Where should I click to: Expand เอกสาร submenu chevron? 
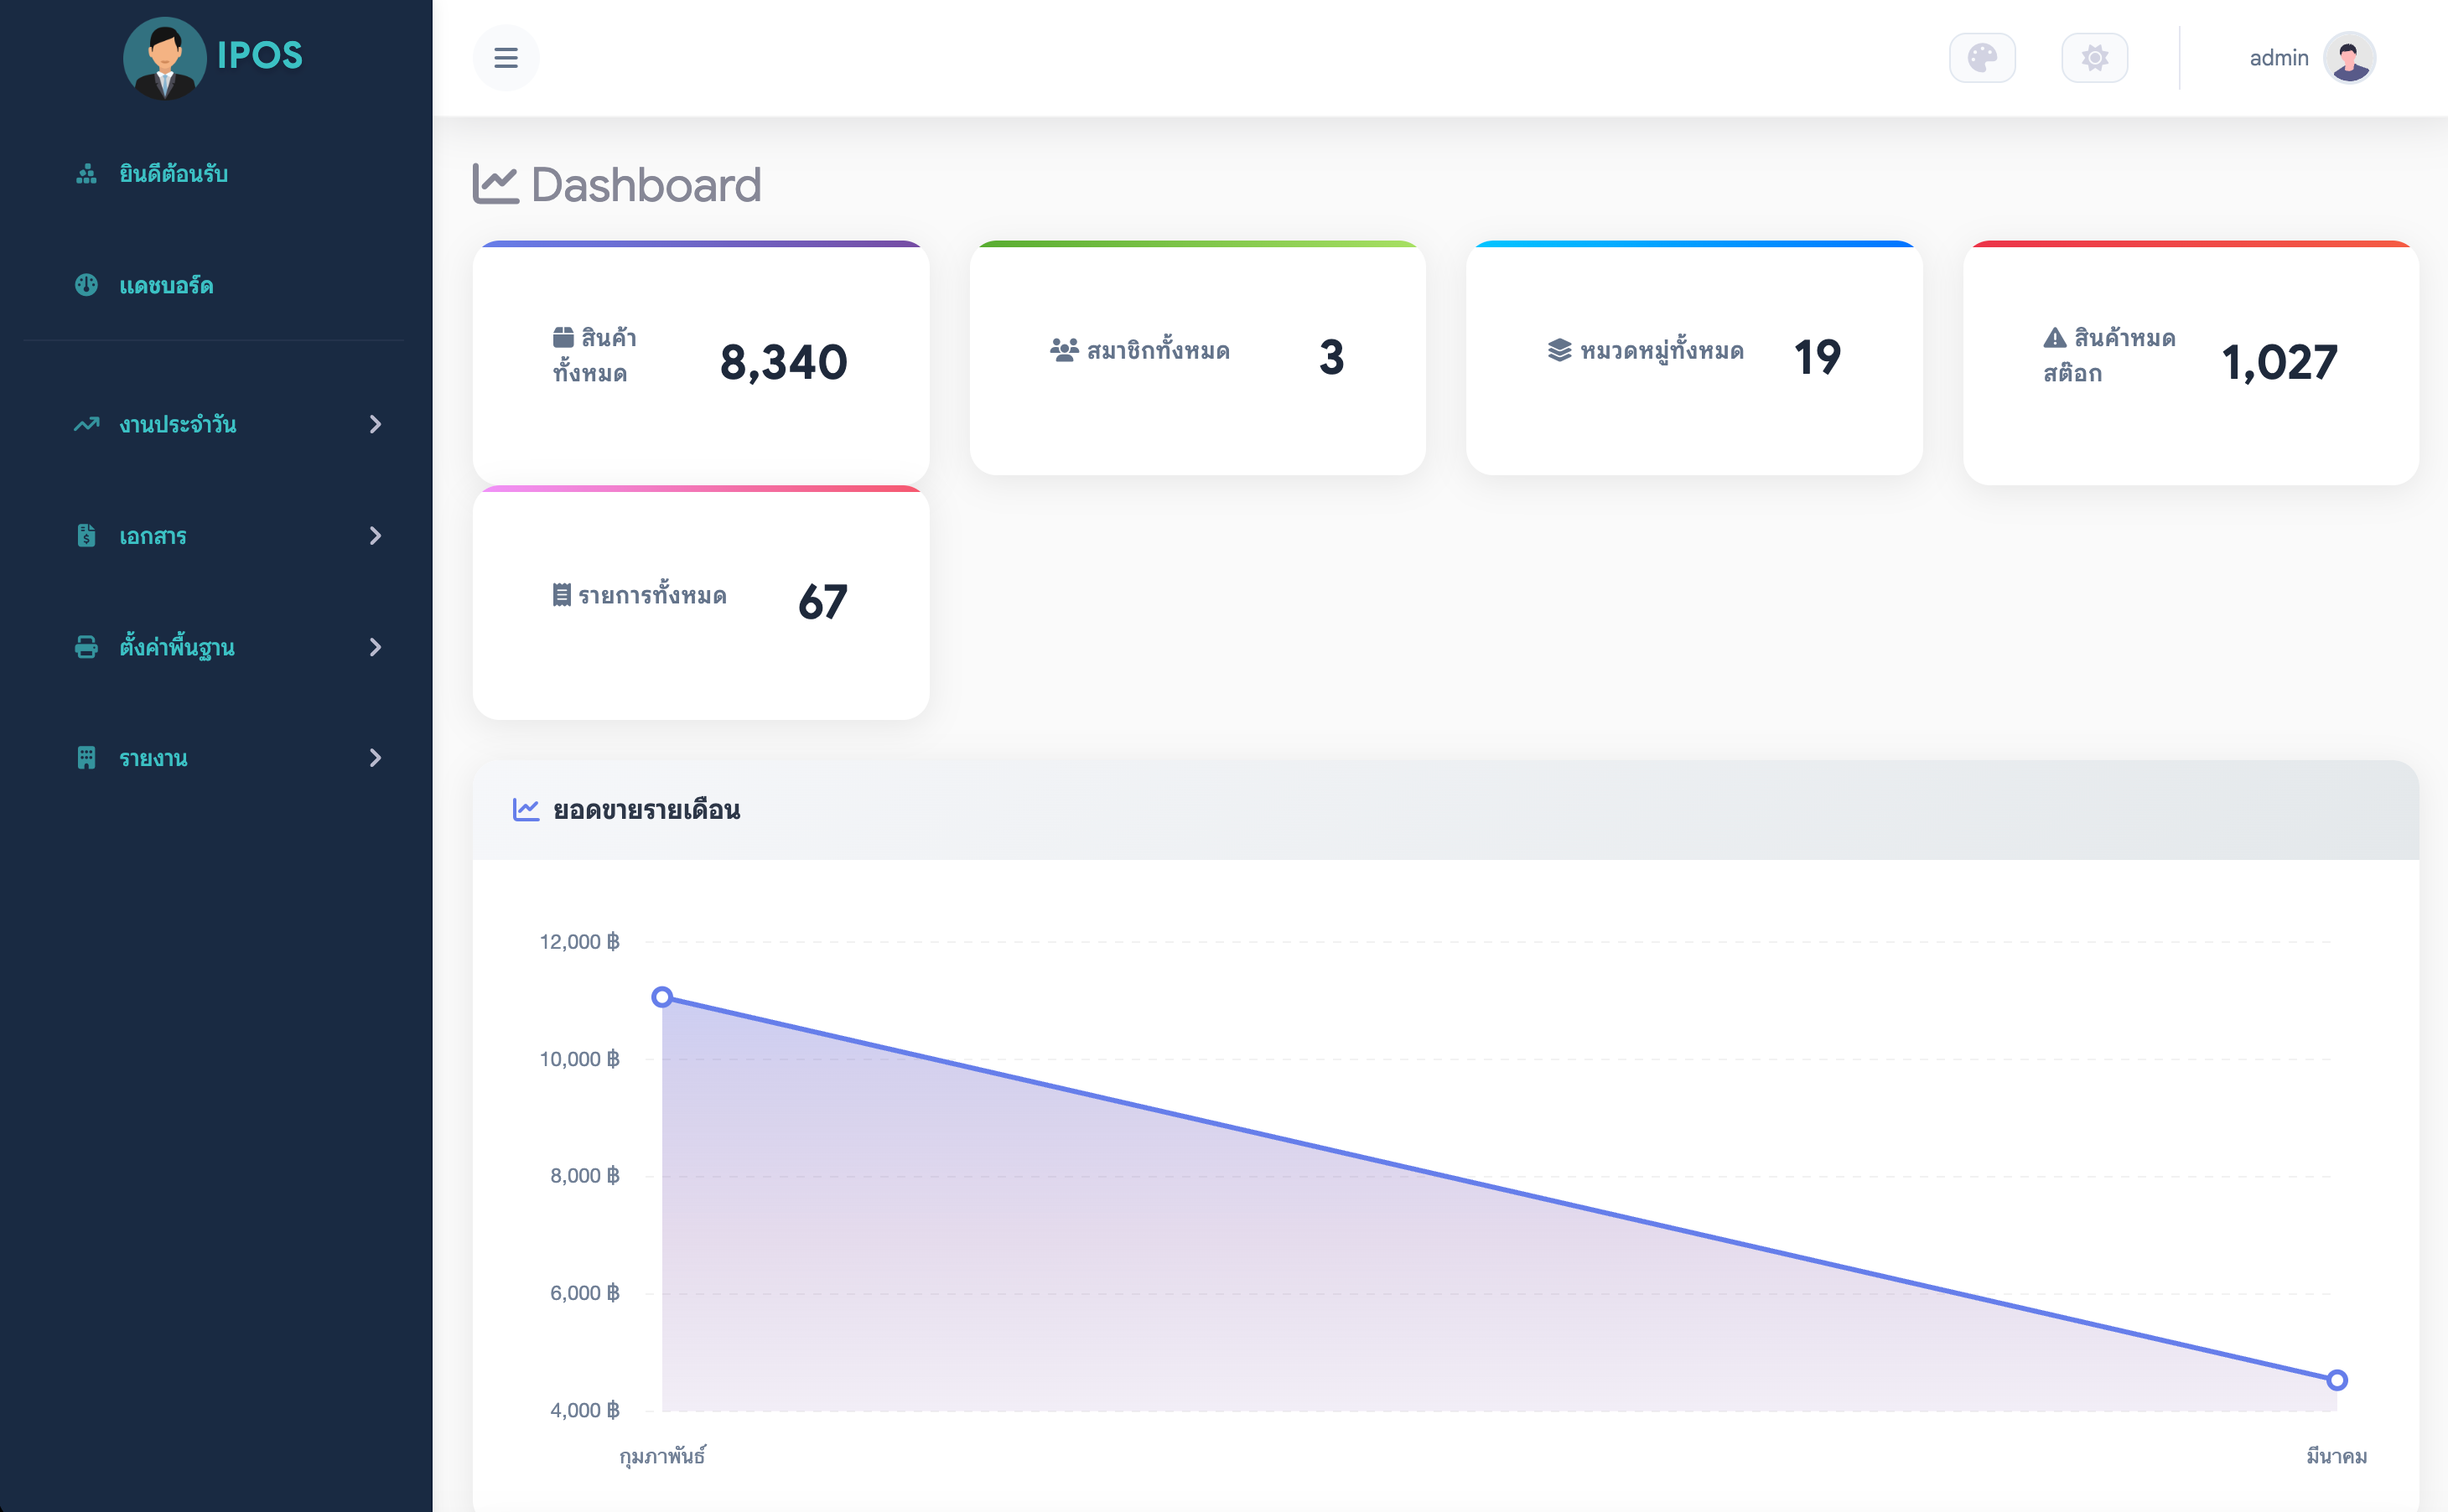tap(375, 536)
